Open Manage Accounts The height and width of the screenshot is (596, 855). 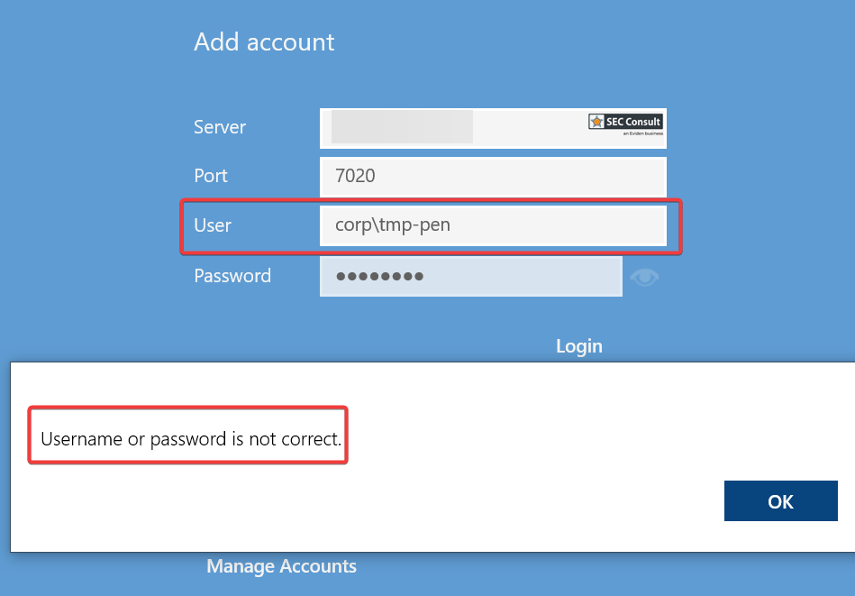281,566
